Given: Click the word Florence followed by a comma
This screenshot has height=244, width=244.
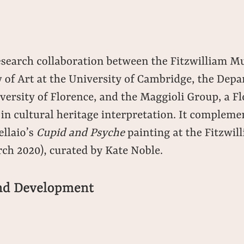Looking at the screenshot, I should pos(73,97).
